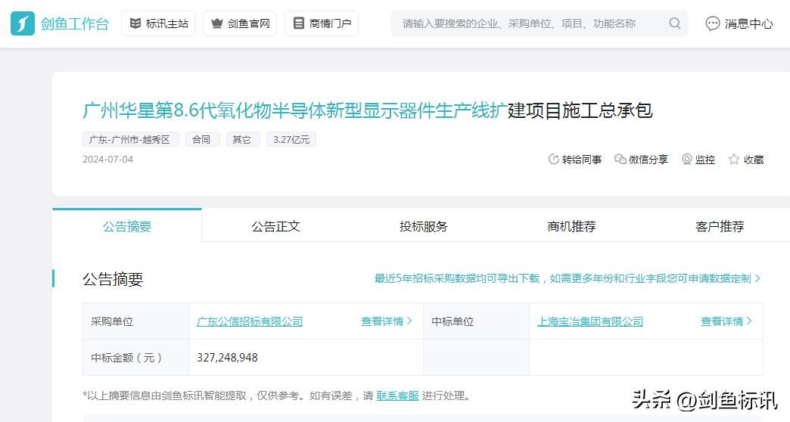Click the search magnifier icon

[675, 23]
